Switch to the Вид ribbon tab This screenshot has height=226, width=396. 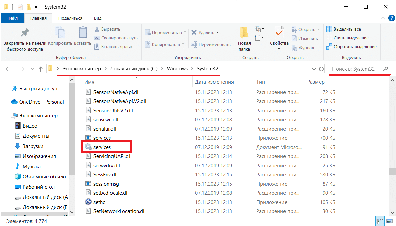(x=97, y=18)
